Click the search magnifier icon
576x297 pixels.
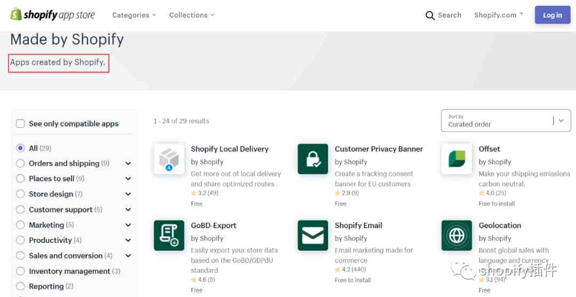430,15
